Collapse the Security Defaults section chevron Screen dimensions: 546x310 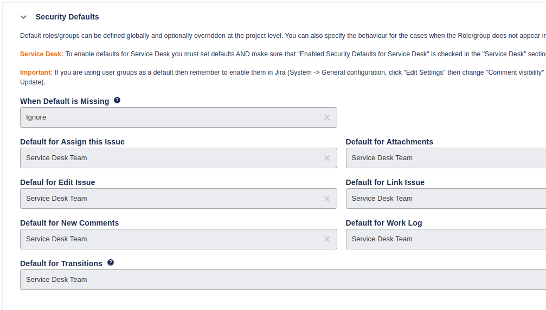[23, 17]
